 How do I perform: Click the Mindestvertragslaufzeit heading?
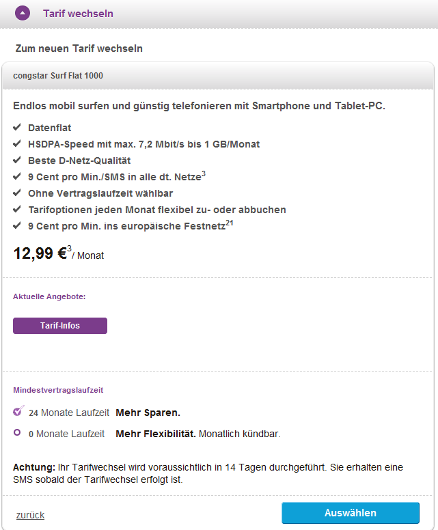(58, 390)
